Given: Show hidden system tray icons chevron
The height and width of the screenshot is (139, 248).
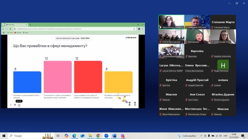Looking at the screenshot, I should click(201, 136).
